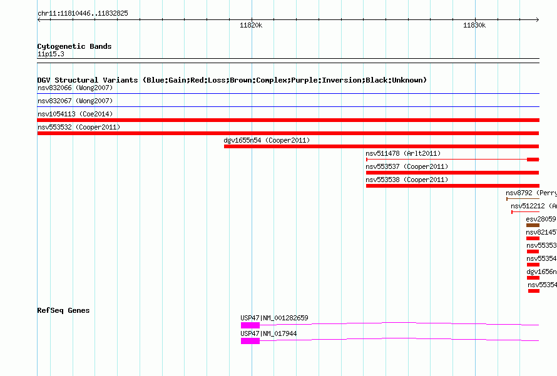Select the nsv82145 variant label
This screenshot has height=376, width=557.
(x=541, y=232)
